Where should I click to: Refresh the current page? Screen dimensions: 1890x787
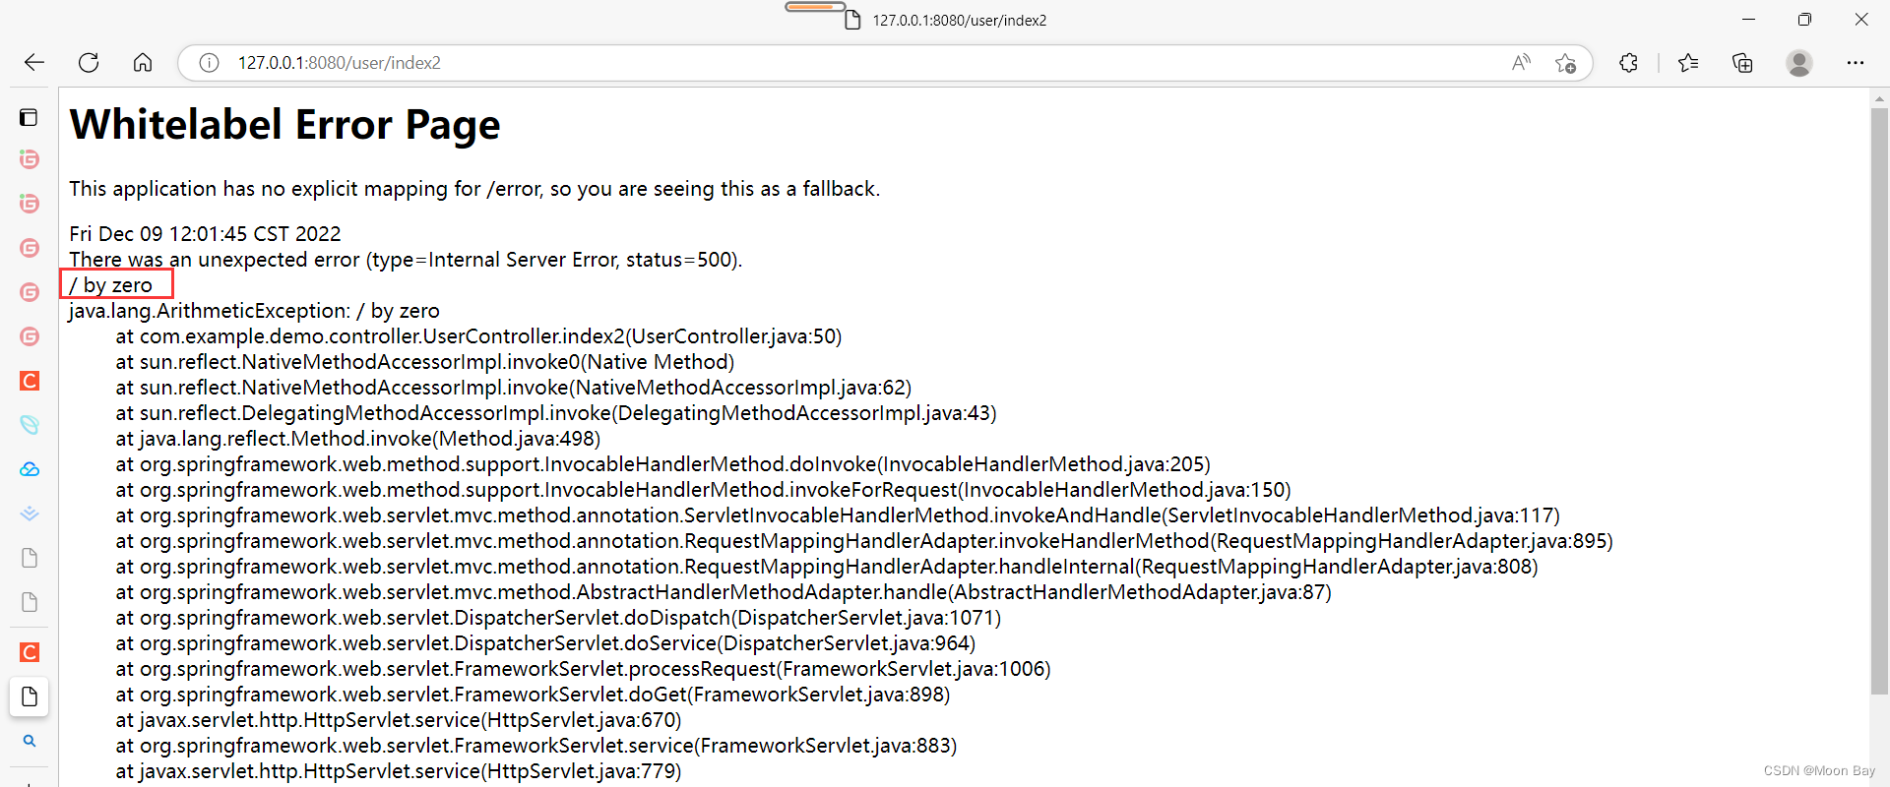pos(89,63)
